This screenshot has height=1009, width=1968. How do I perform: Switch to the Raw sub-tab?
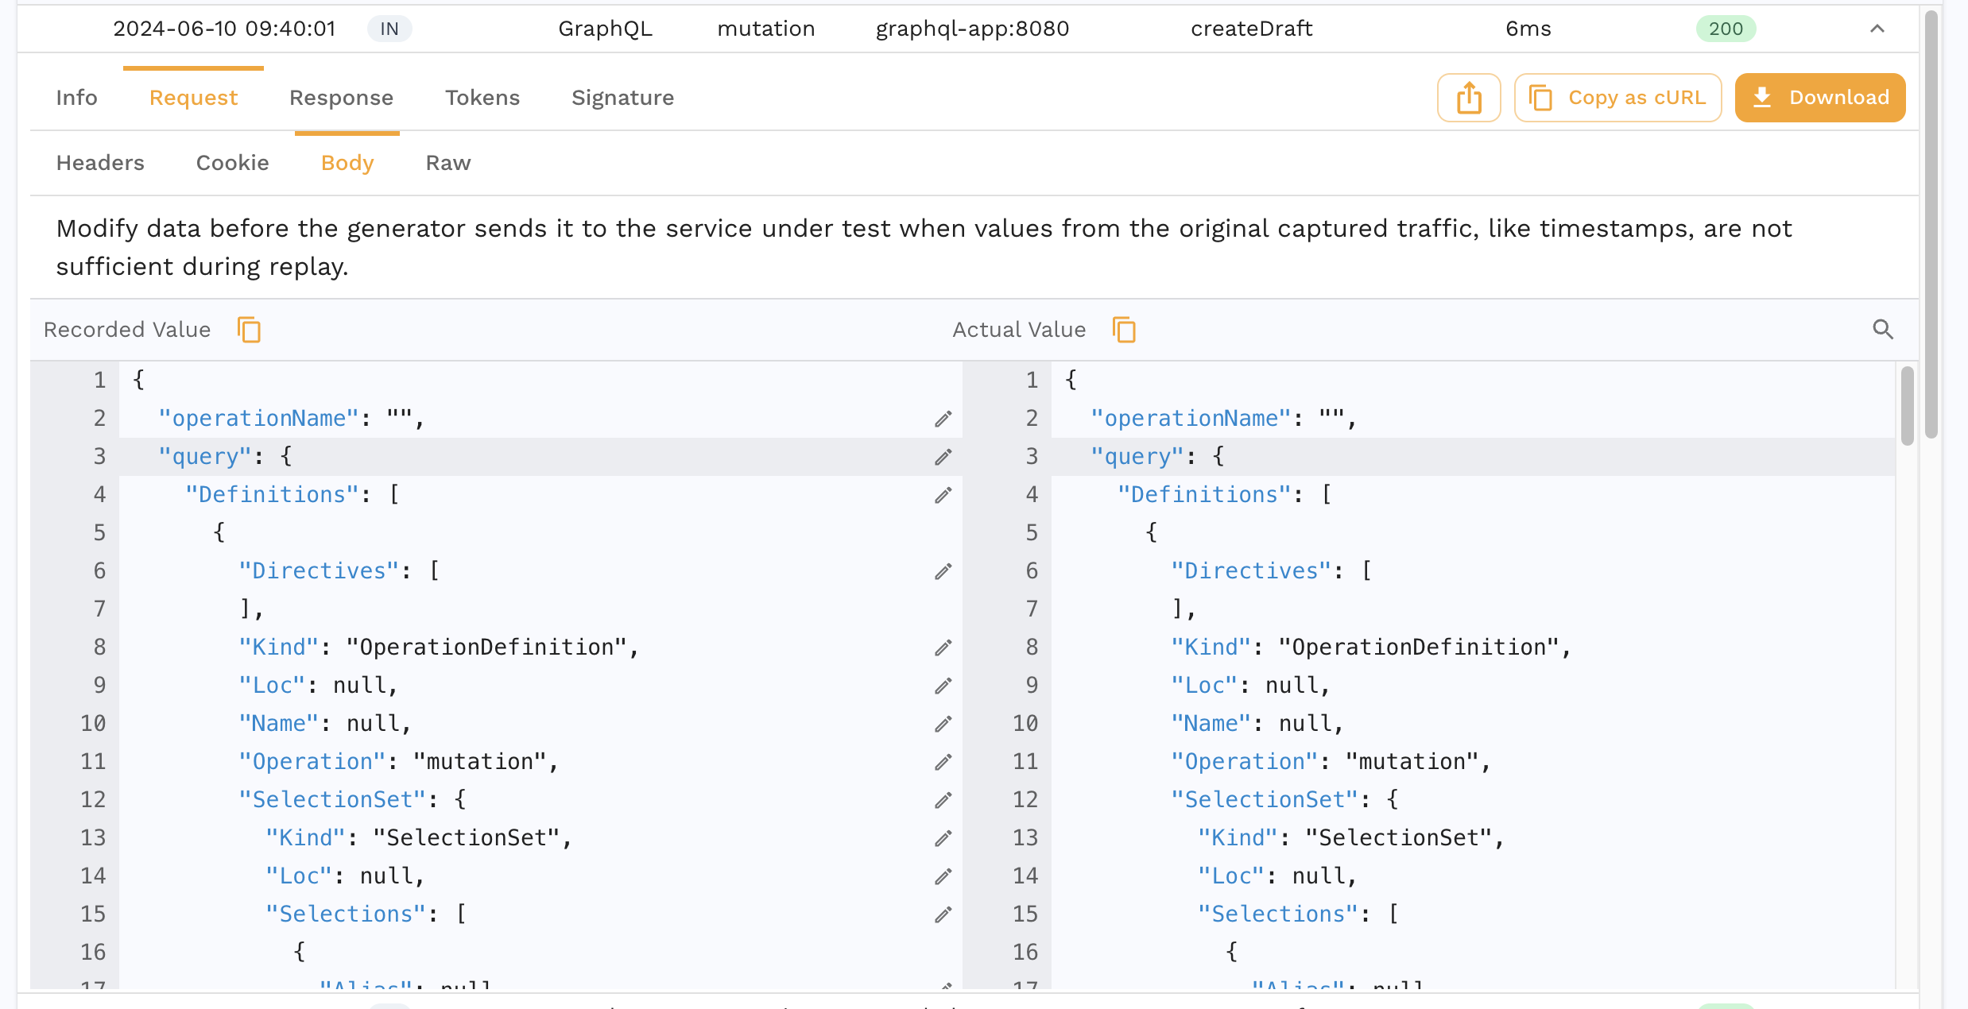[448, 163]
